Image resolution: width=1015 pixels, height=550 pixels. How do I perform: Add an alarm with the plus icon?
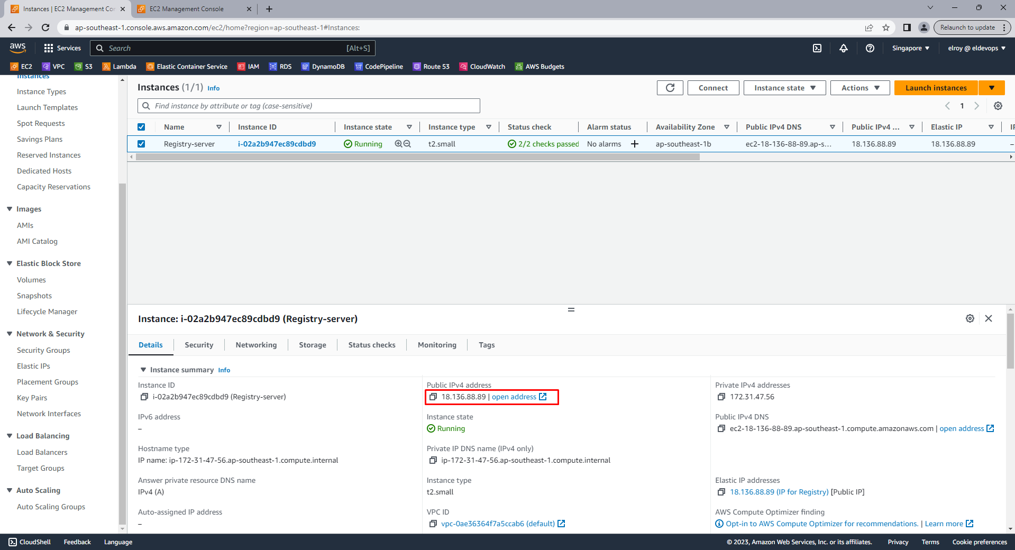[635, 144]
